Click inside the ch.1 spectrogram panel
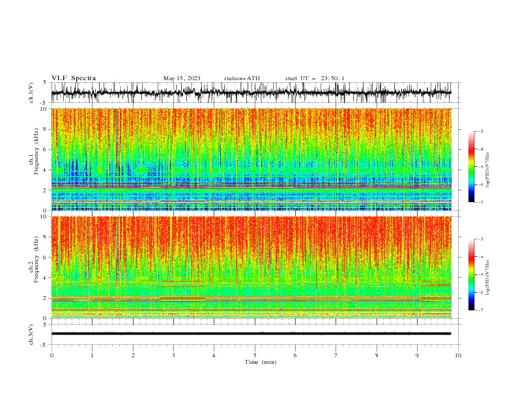Screen dimensions: 516x399 [251, 159]
